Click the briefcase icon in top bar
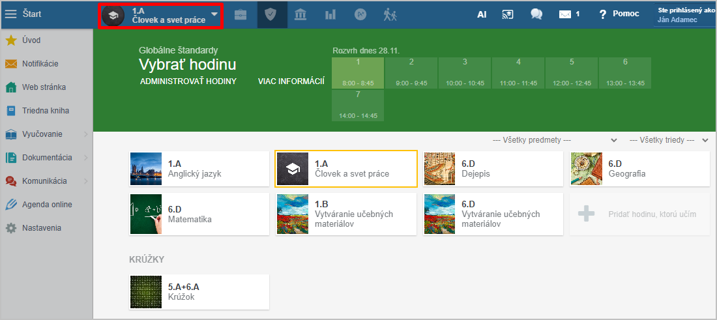Viewport: 717px width, 320px height. 241,14
